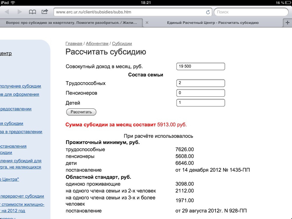The width and height of the screenshot is (292, 219).
Task: Select the 'Единый Расчетный Центр' tab
Action: (x=213, y=23)
